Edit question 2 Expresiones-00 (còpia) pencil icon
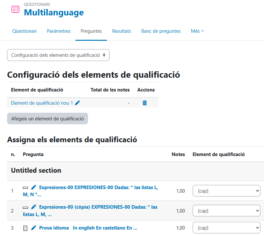This screenshot has height=235, width=264. point(34,207)
